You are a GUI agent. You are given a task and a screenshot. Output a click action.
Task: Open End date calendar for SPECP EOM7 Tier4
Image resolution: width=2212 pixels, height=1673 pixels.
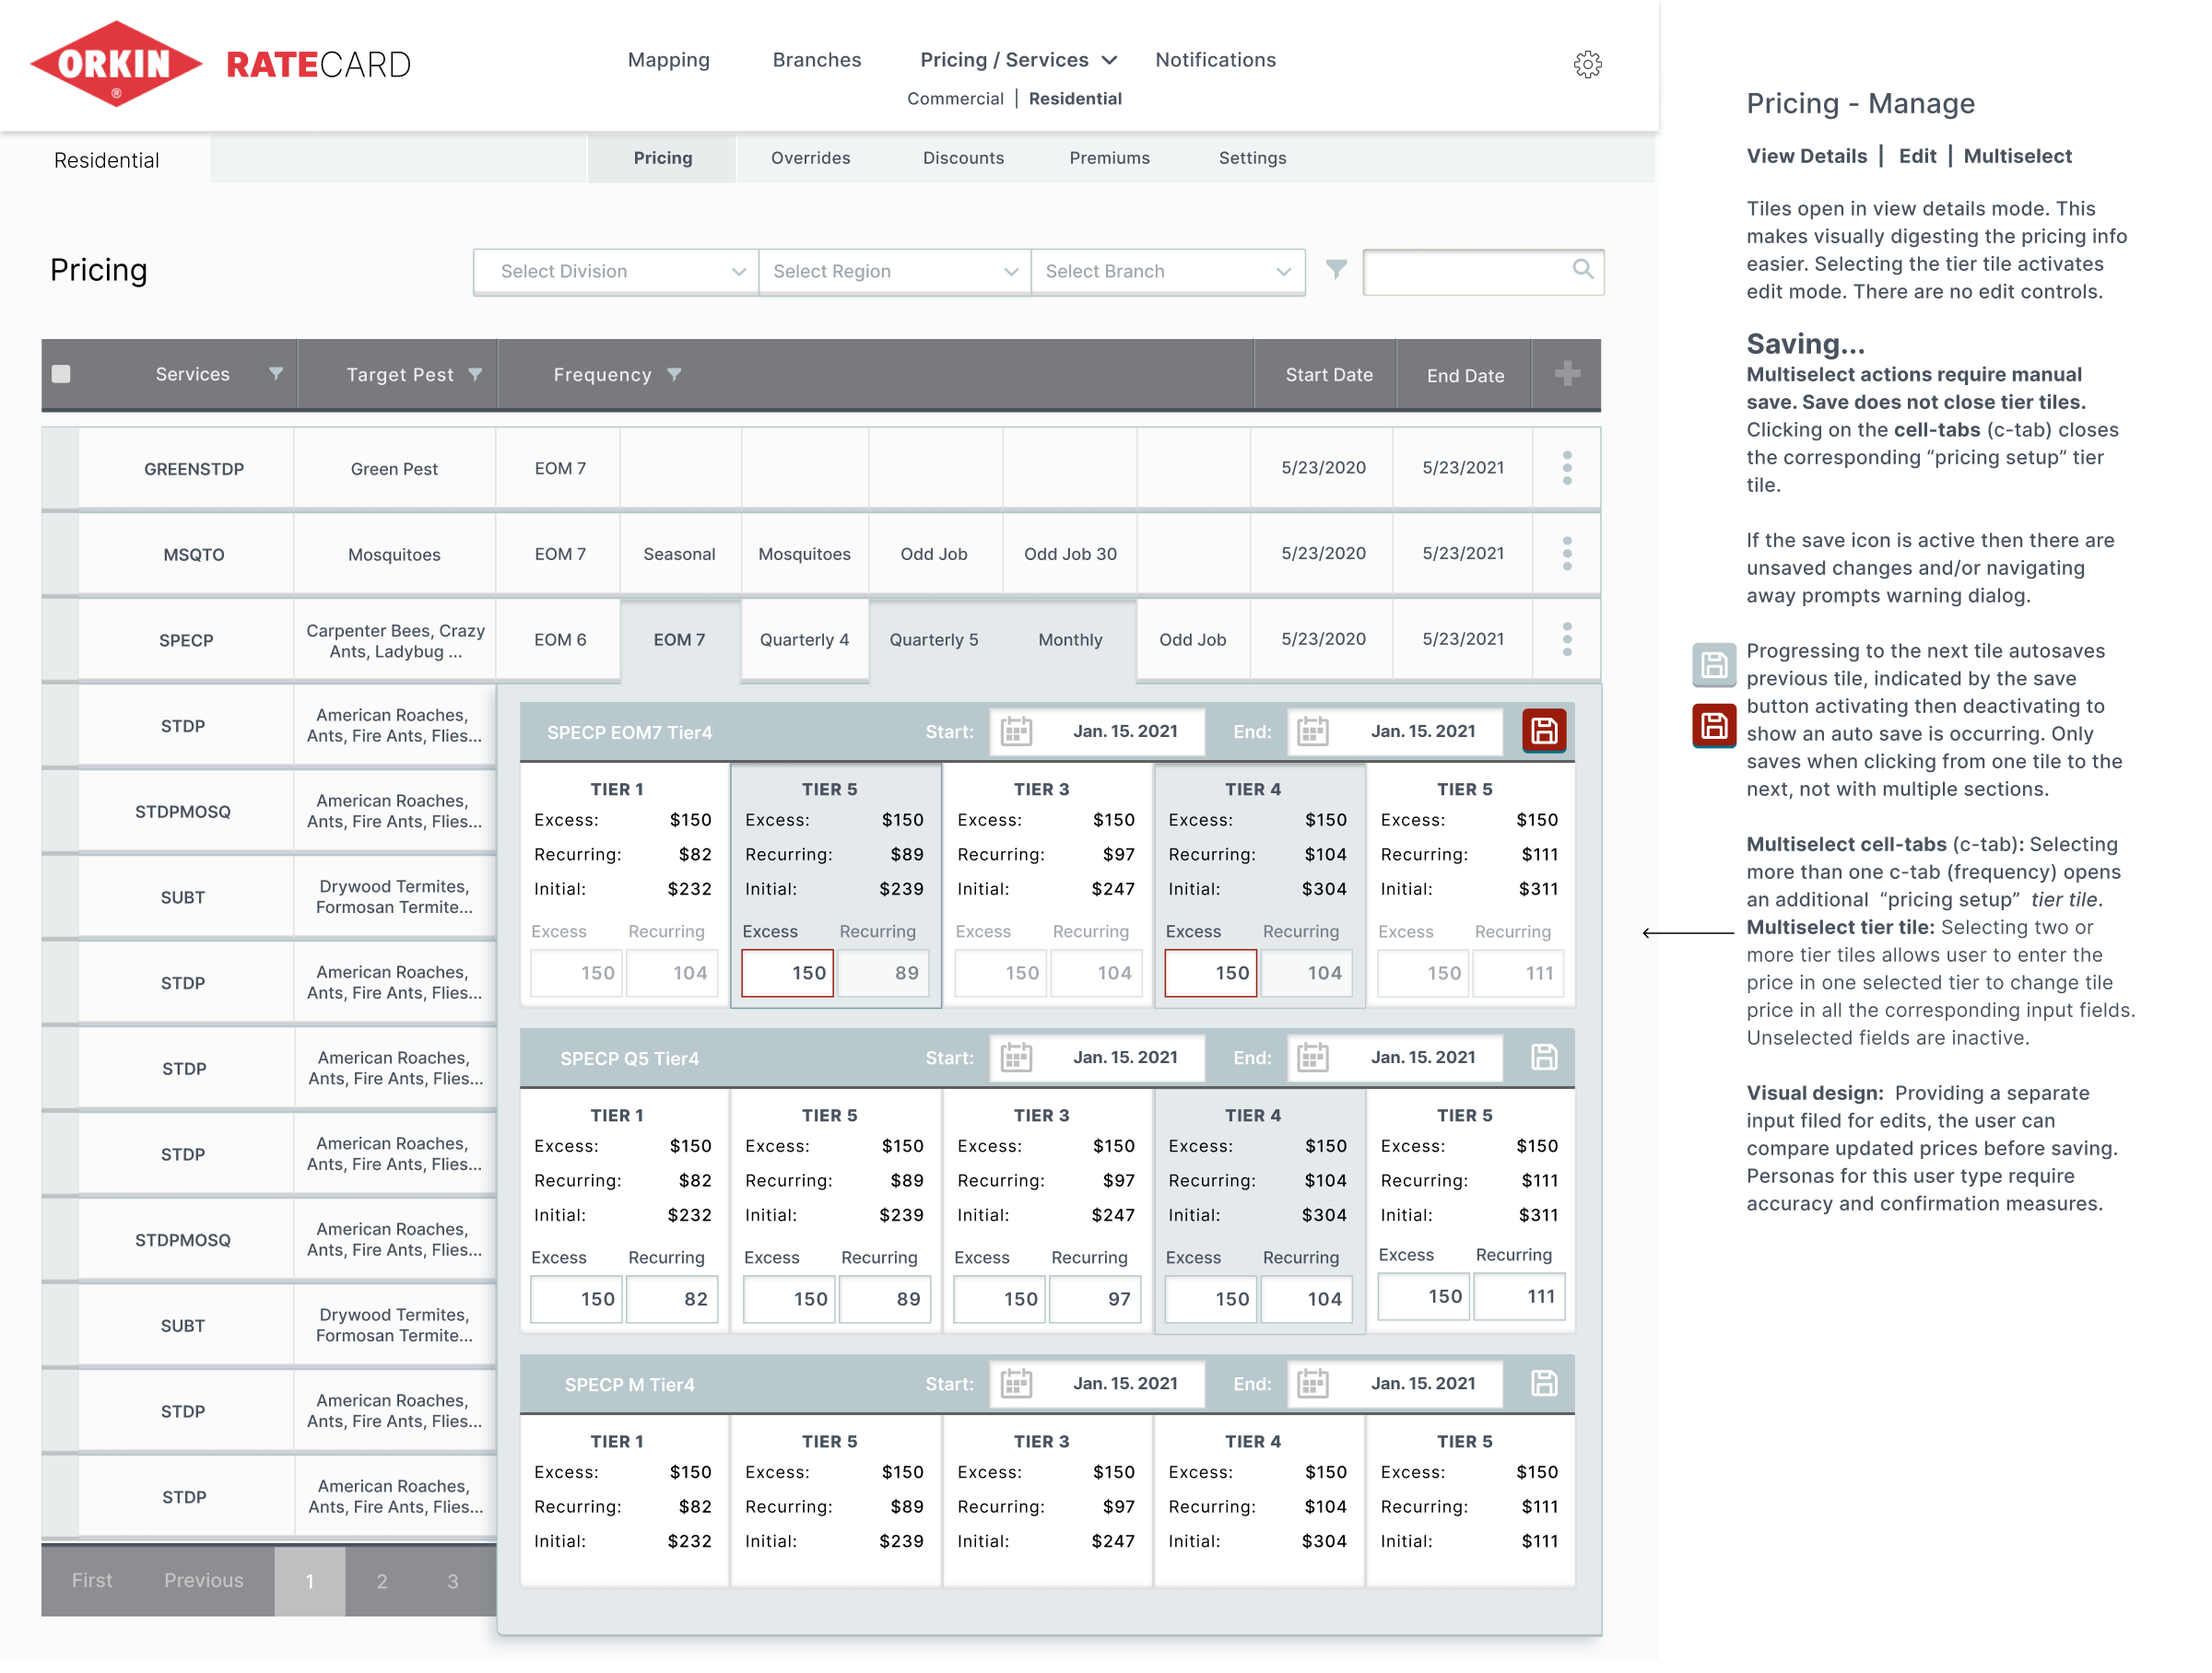point(1313,731)
